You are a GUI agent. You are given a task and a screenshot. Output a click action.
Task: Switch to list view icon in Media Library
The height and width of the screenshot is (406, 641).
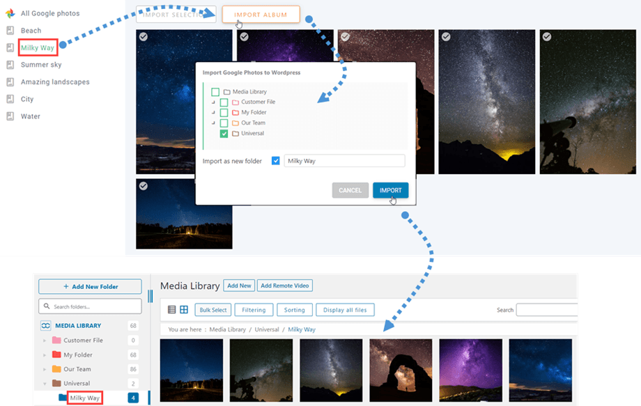point(172,310)
